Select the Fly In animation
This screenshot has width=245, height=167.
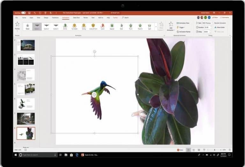pyautogui.click(x=131, y=26)
